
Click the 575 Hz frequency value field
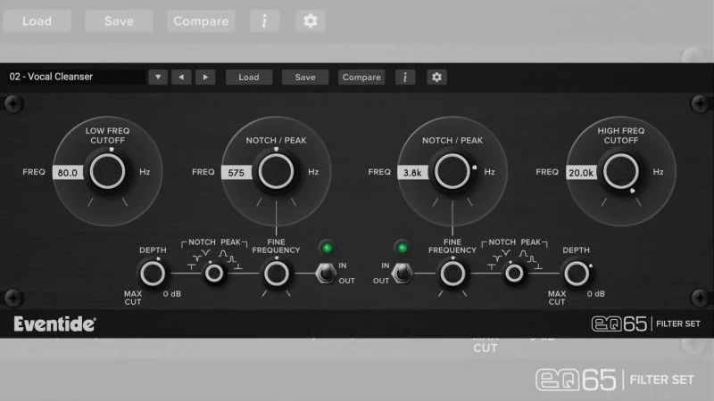[237, 172]
